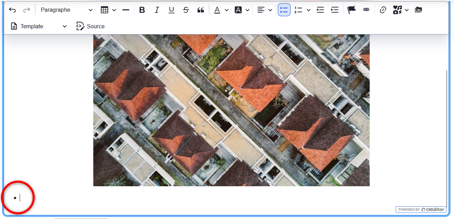Expand the background color dropdown arrow
The height and width of the screenshot is (219, 454).
click(247, 10)
